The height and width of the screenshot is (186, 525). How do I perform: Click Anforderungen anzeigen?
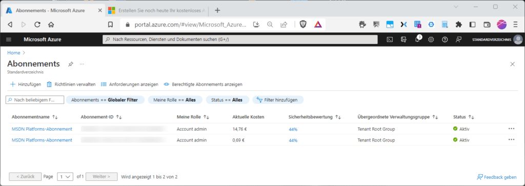coord(130,85)
